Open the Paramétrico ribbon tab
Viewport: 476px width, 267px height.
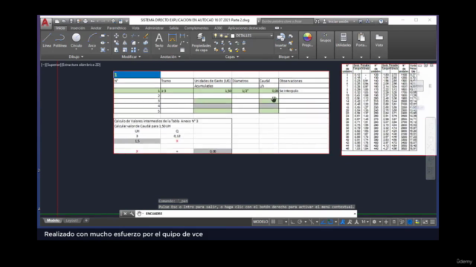[116, 28]
